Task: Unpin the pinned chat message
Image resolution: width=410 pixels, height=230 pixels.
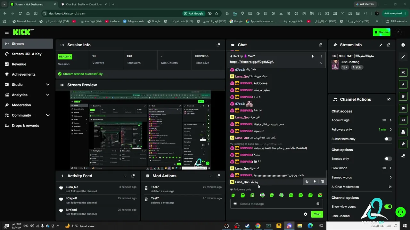Action: 313,56
